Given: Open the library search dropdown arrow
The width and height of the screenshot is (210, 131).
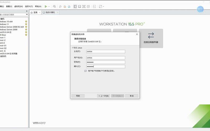Looking at the screenshot, I should pyautogui.click(x=27, y=14).
